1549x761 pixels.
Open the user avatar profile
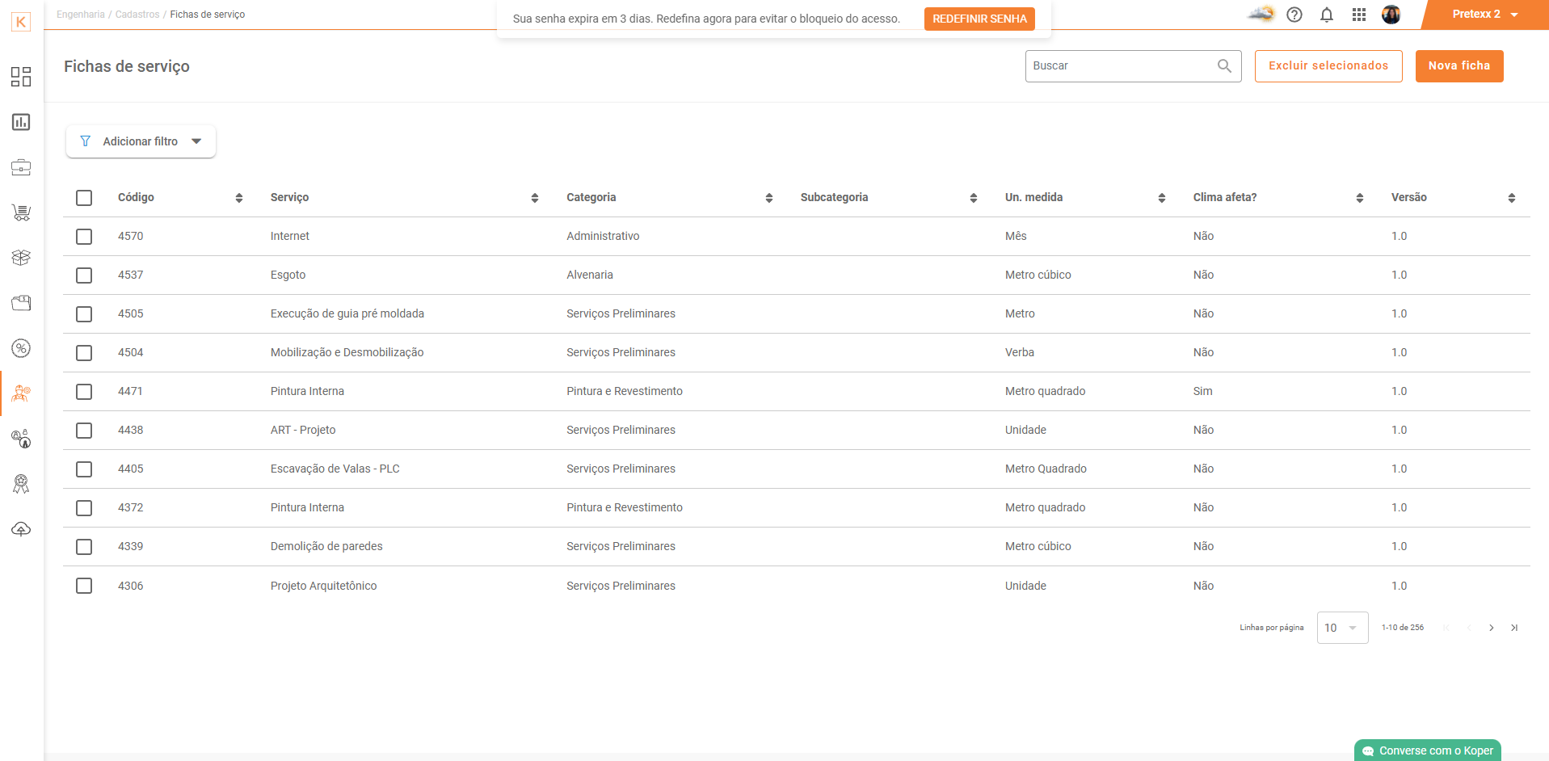[1391, 15]
